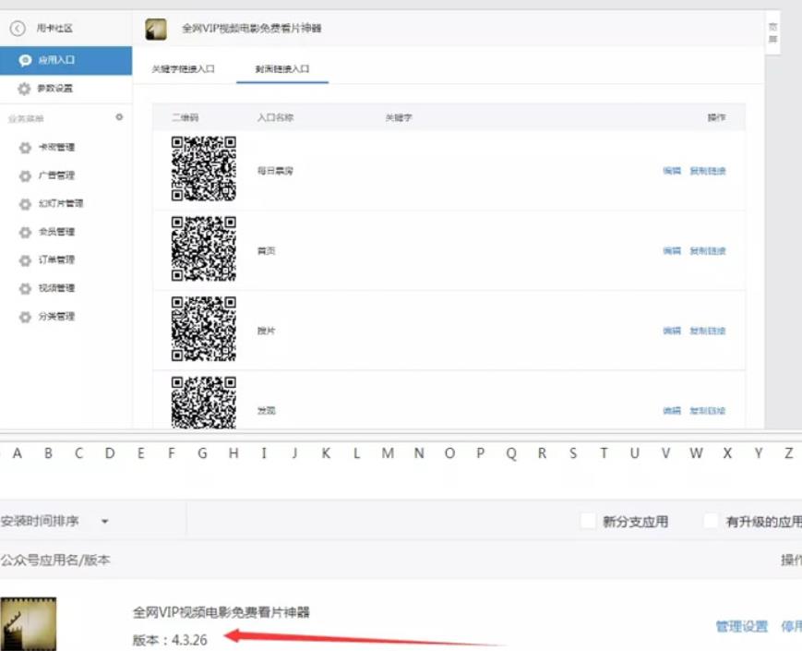This screenshot has width=802, height=651.
Task: Filter apps by letter Z
Action: coord(789,453)
